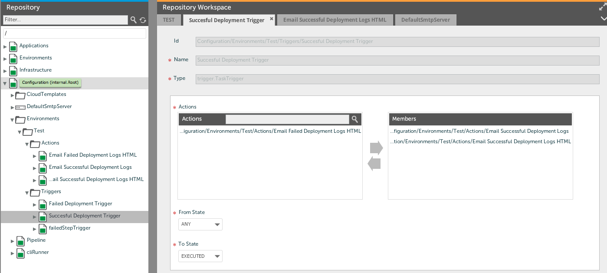Click the CloudTemplates folder icon
607x273 pixels.
(20, 95)
